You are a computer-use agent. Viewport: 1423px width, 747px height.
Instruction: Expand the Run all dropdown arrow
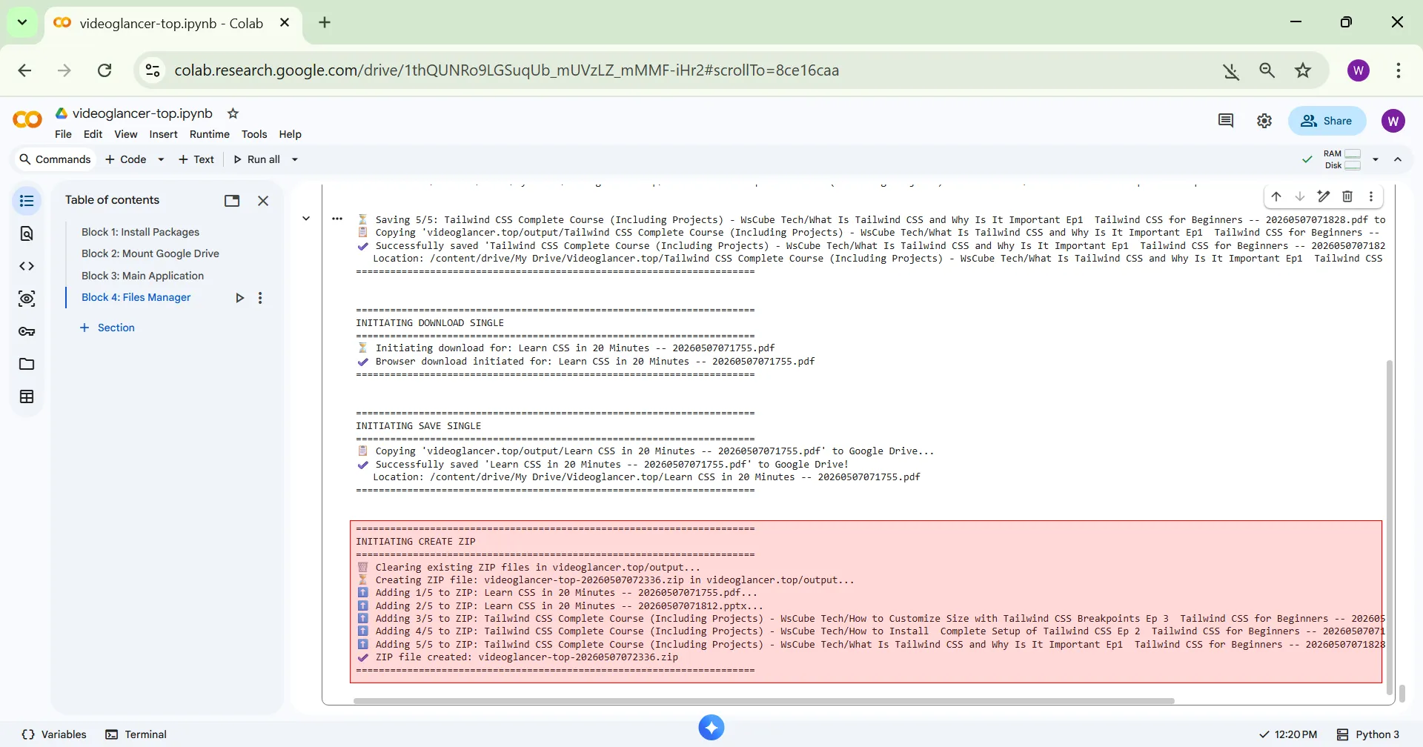coord(294,159)
